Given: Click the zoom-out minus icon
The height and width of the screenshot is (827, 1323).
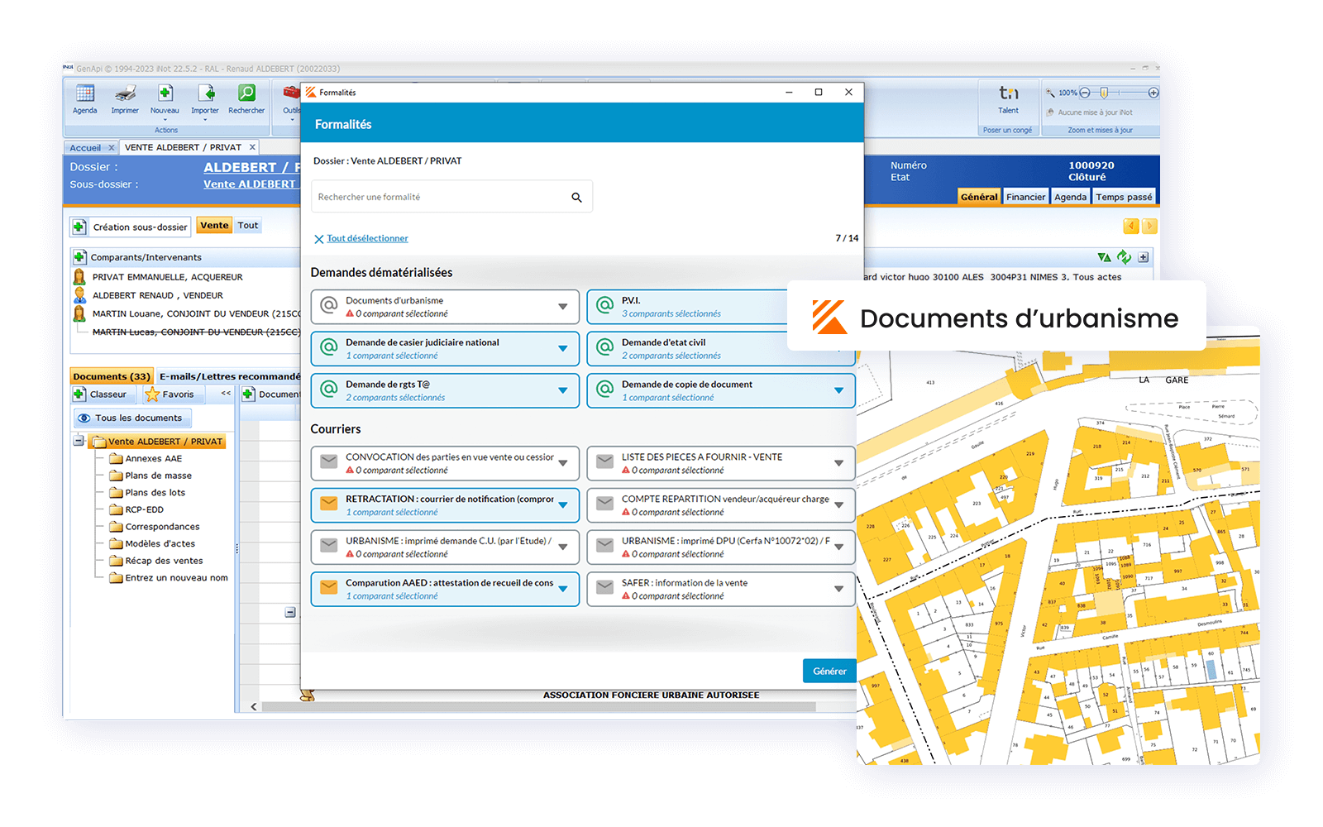Looking at the screenshot, I should pos(1085,93).
